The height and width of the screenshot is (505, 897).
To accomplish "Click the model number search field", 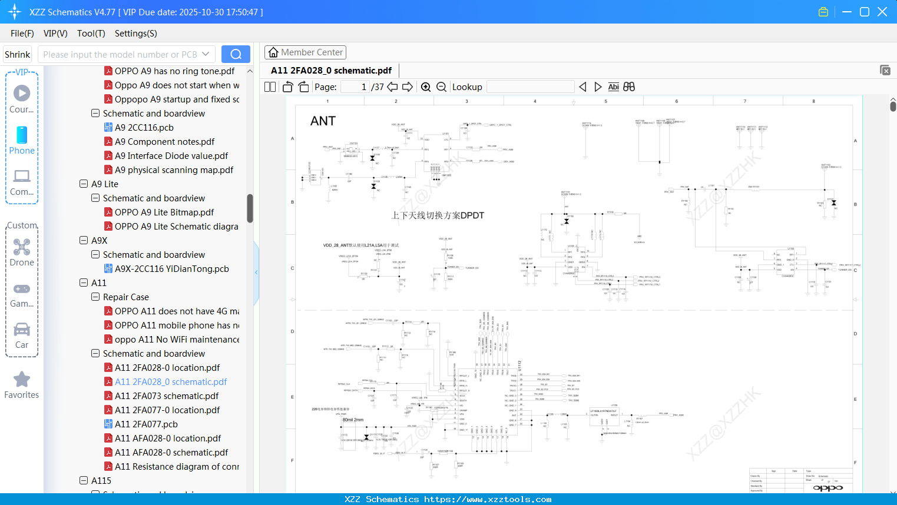I will point(120,54).
